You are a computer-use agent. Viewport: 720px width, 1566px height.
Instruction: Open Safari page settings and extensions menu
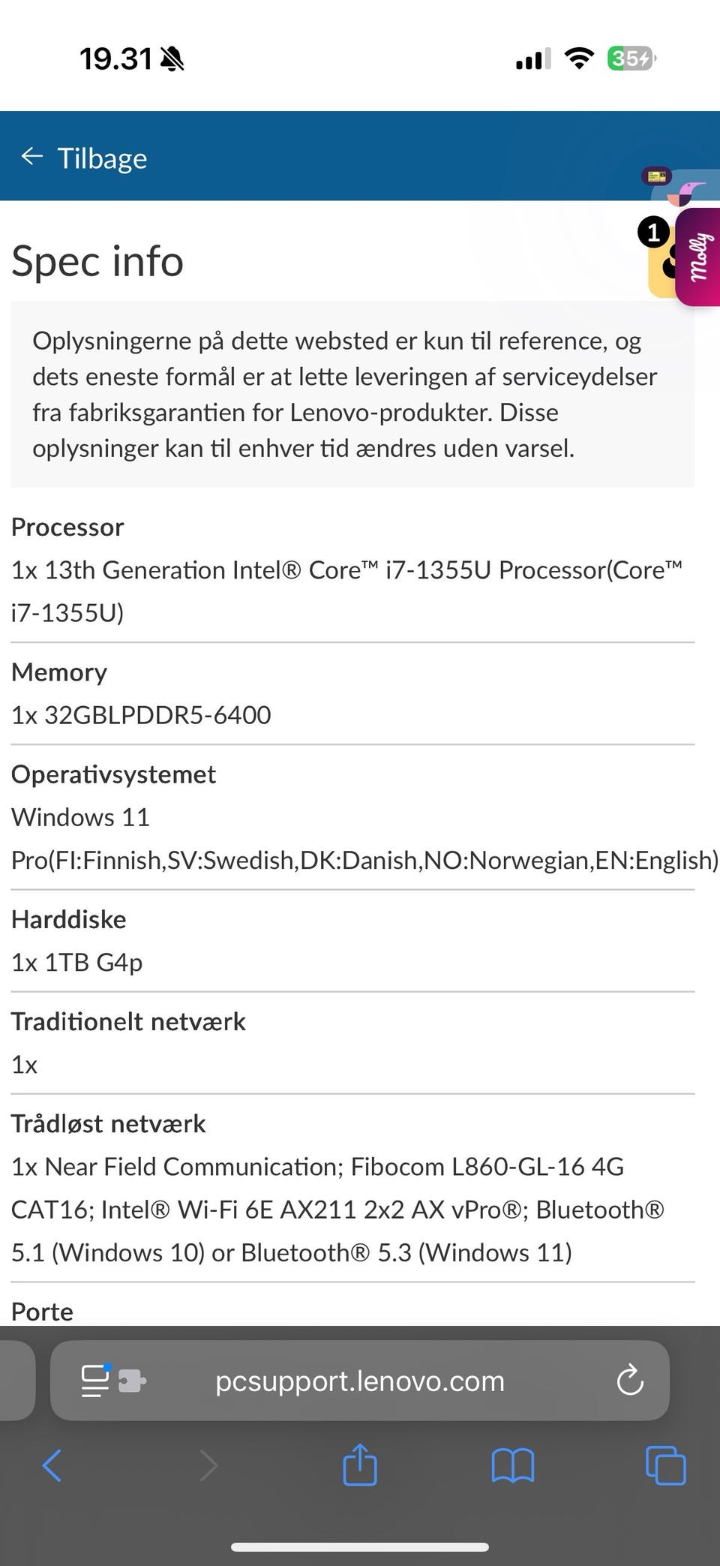click(112, 1381)
